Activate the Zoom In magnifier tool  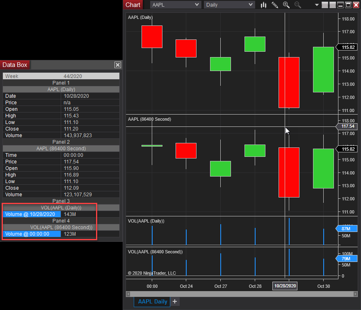[x=286, y=5]
